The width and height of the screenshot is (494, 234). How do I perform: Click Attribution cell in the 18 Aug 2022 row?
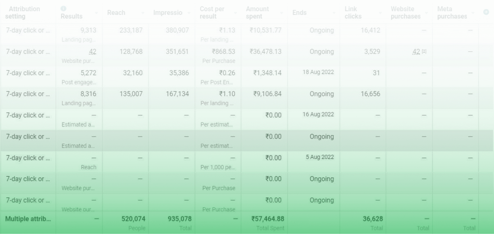pyautogui.click(x=28, y=73)
